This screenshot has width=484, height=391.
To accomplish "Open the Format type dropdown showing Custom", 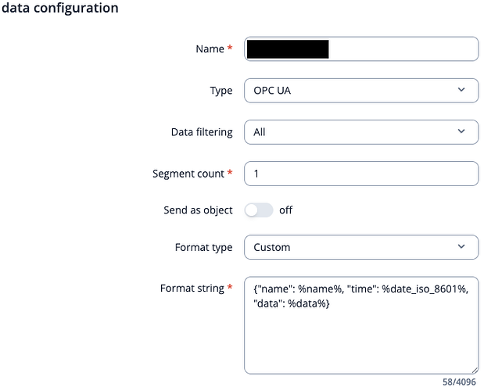I will coord(361,247).
